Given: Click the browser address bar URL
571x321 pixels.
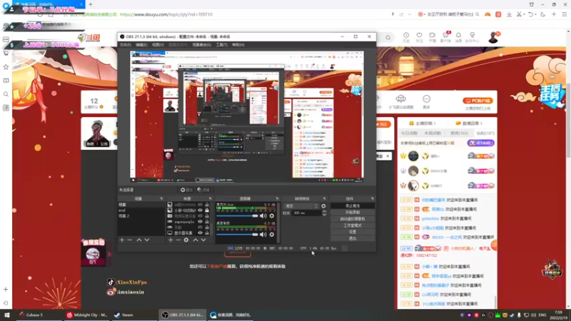Looking at the screenshot, I should pos(166,14).
